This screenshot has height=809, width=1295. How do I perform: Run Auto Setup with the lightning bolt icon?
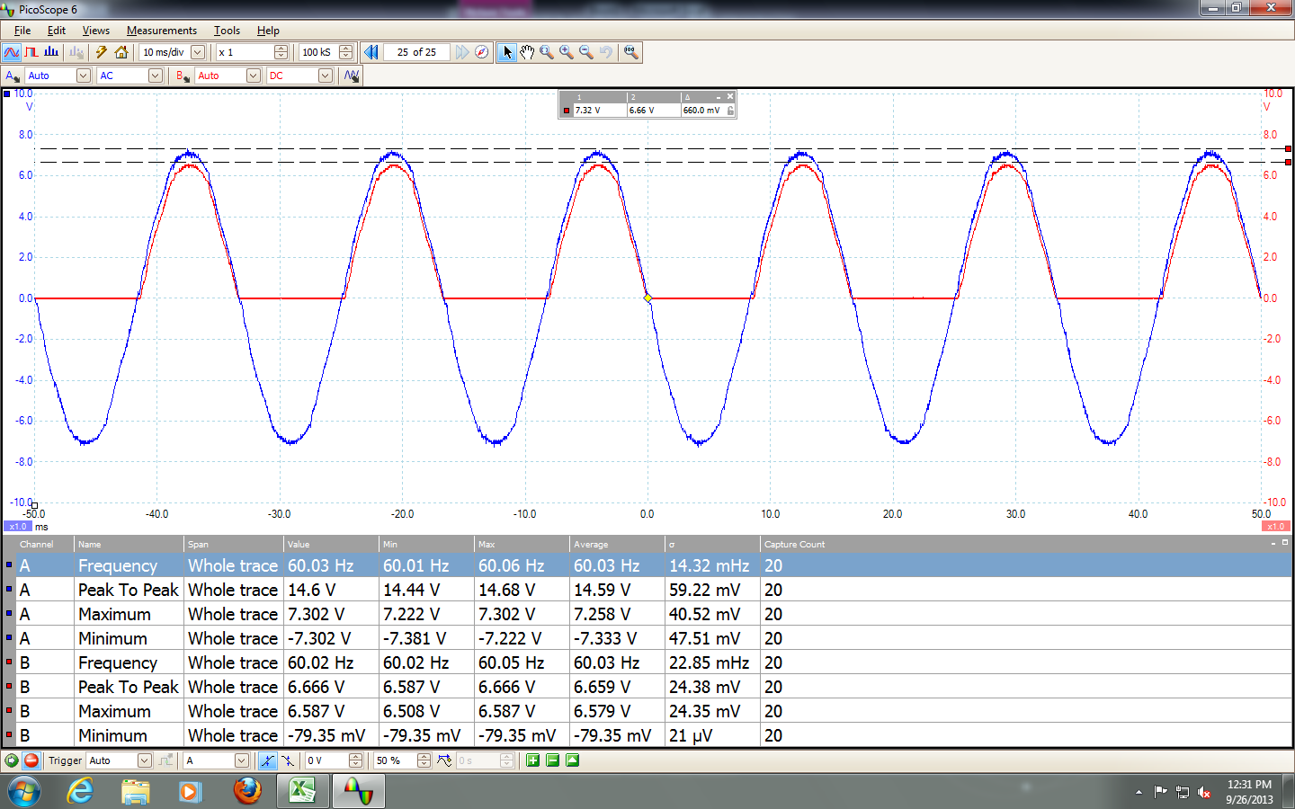(x=102, y=51)
